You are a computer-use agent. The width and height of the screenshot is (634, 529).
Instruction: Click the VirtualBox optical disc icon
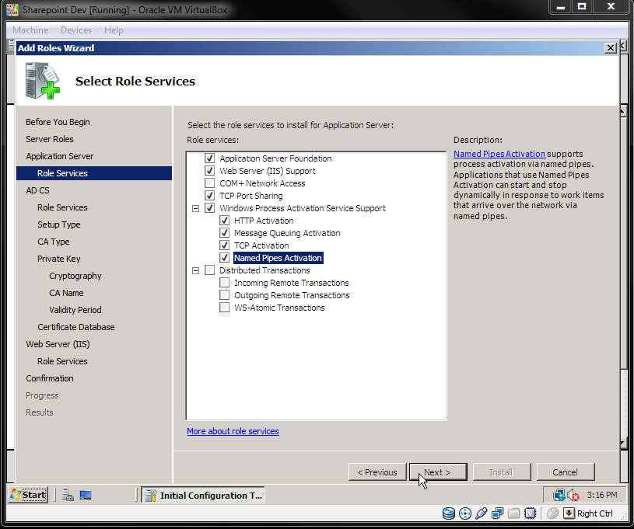tap(465, 513)
